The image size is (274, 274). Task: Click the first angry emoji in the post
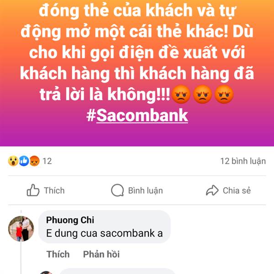point(181,95)
